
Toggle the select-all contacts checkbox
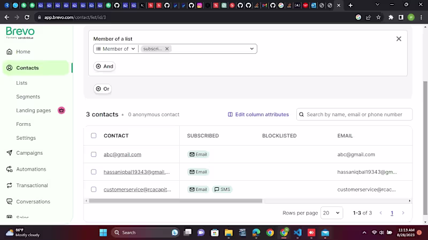pyautogui.click(x=94, y=135)
